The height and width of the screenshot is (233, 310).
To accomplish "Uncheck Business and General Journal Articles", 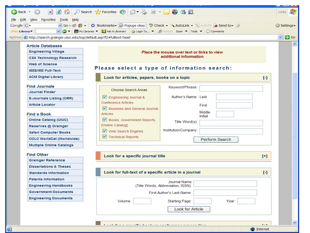I will (104, 108).
